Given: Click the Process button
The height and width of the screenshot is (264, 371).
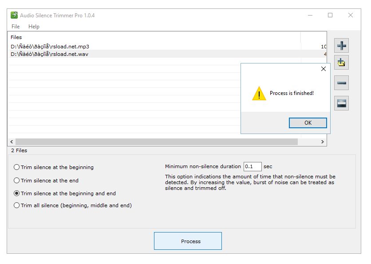Looking at the screenshot, I should tap(188, 241).
